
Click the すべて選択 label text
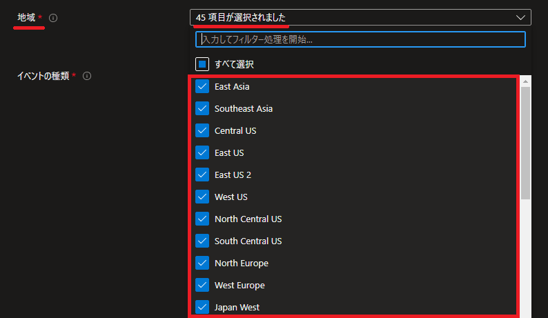click(x=234, y=64)
